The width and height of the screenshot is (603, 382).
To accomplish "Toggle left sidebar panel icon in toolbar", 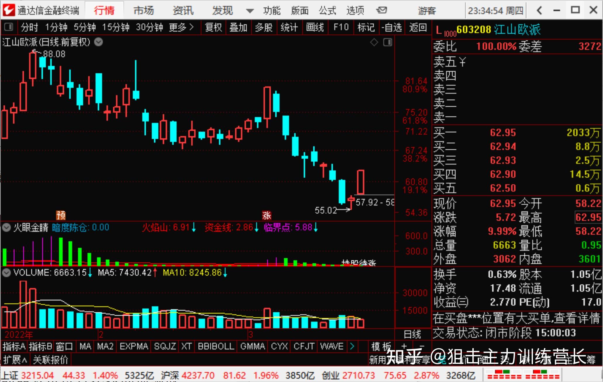I will click(9, 27).
